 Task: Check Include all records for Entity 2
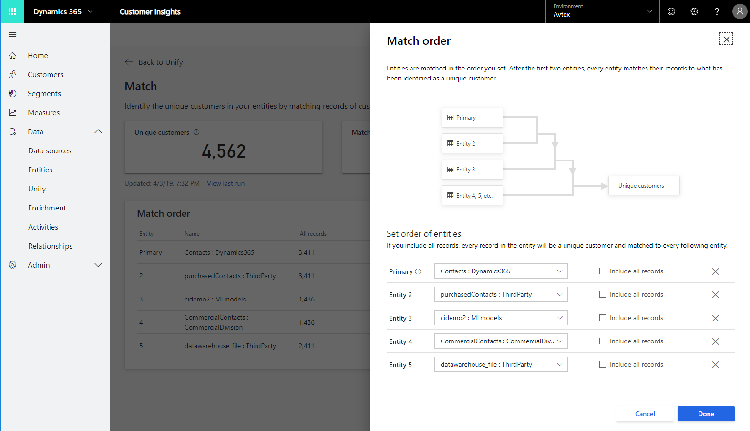[x=603, y=294]
